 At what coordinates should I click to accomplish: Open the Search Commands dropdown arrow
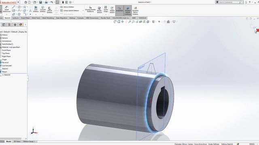[x=242, y=2]
